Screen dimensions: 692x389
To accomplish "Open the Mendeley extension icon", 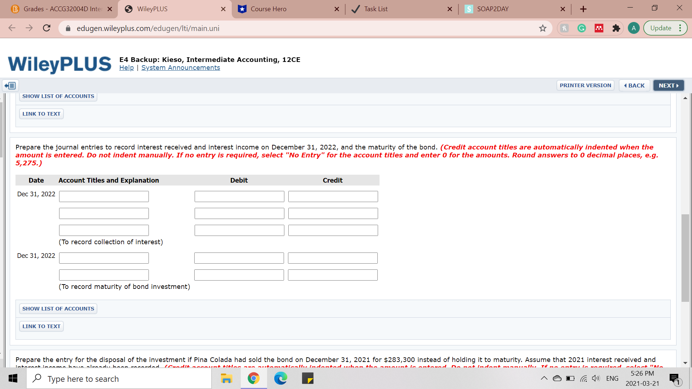I will pos(599,28).
